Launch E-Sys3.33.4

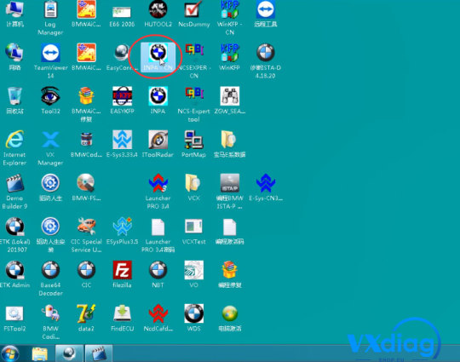(122, 144)
